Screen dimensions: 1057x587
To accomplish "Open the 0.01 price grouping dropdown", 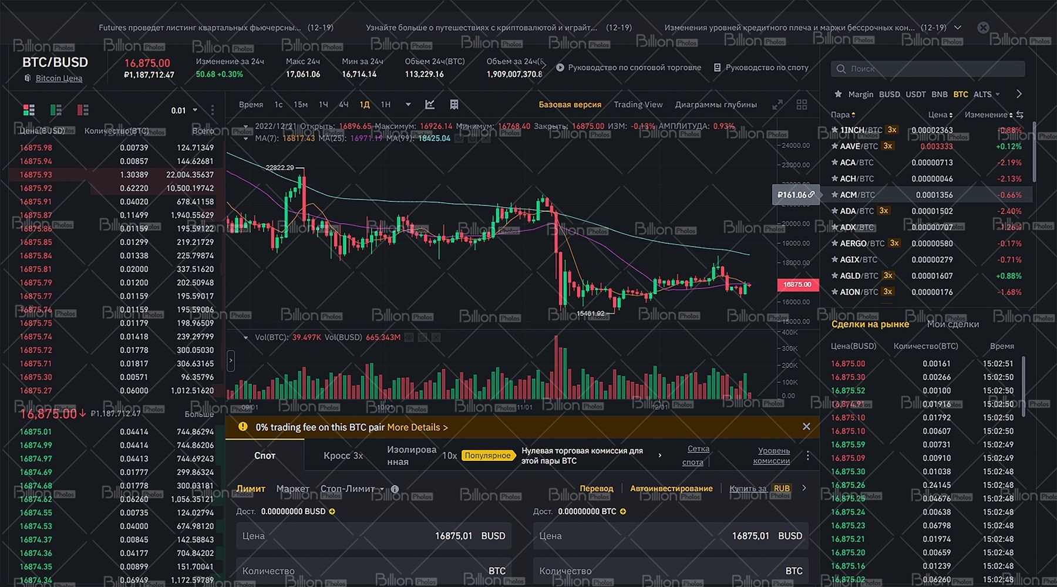I will 184,110.
